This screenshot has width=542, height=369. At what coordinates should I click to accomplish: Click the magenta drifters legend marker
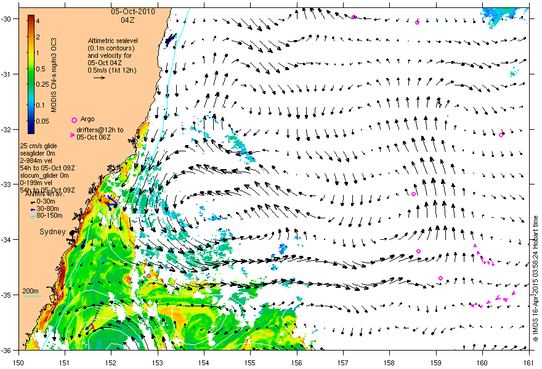(x=72, y=135)
